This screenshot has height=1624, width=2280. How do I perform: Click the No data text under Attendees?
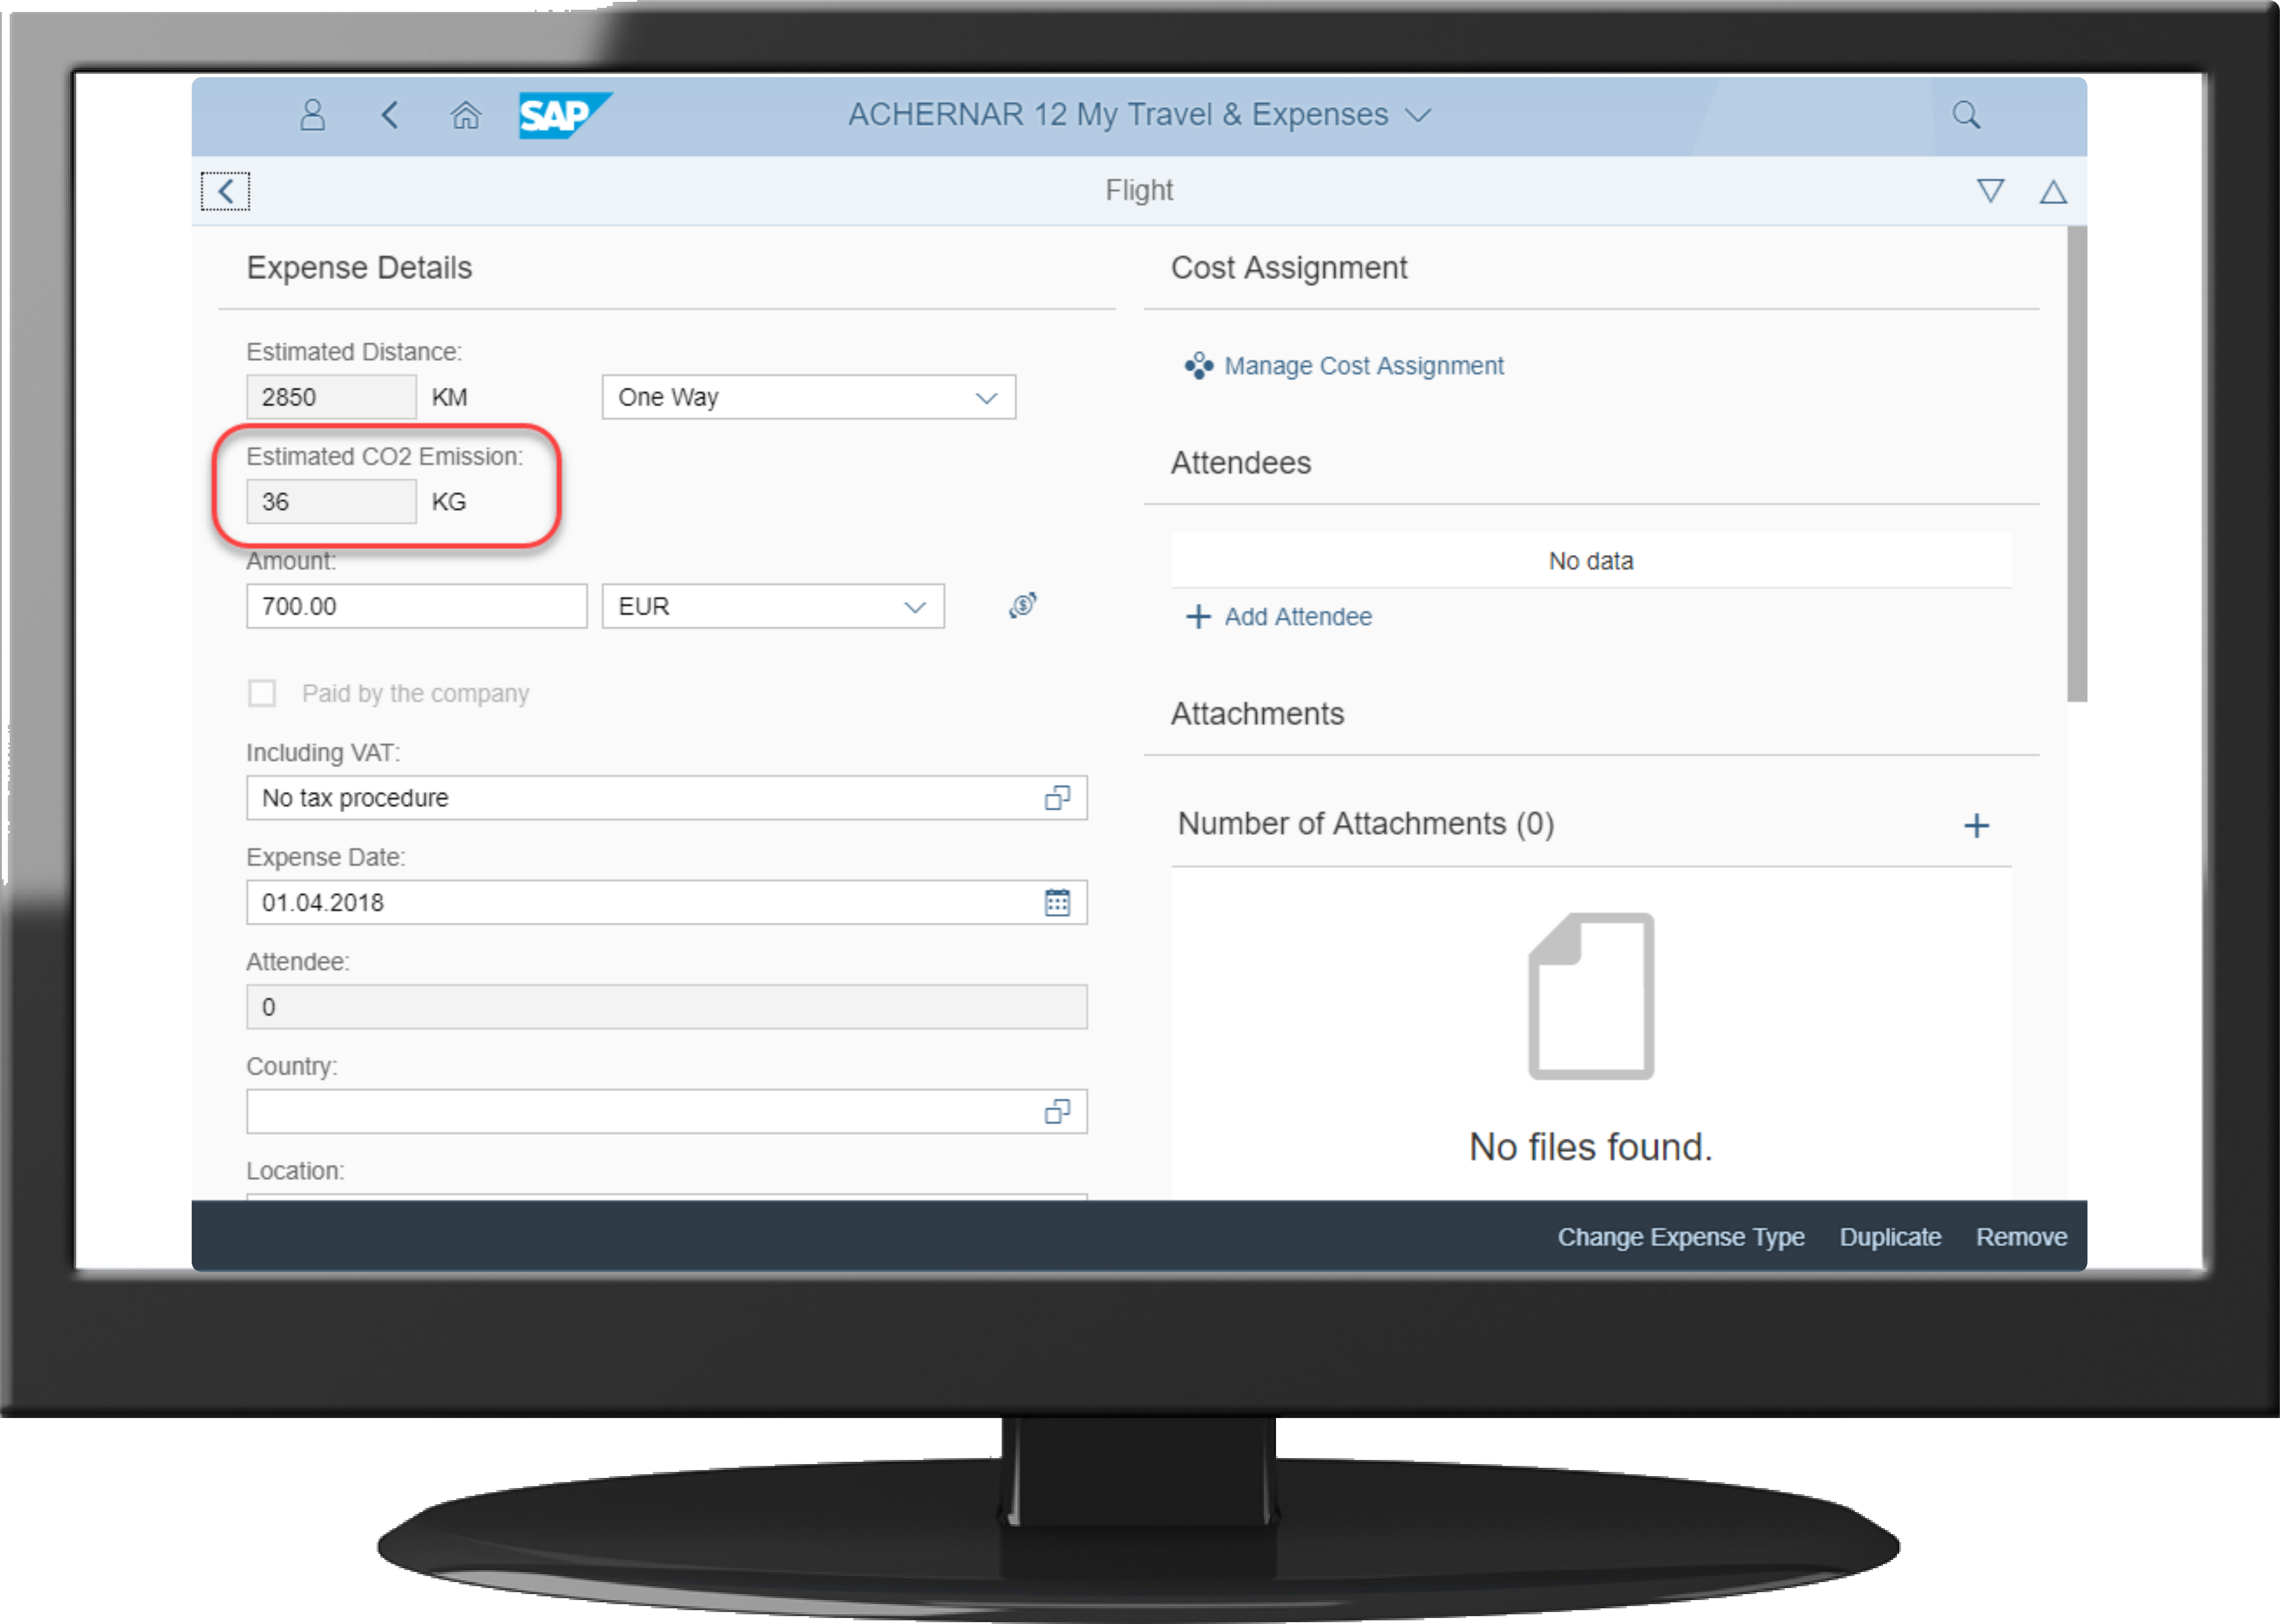tap(1590, 561)
